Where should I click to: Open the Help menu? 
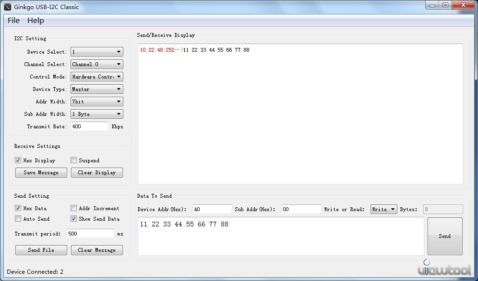pos(36,21)
